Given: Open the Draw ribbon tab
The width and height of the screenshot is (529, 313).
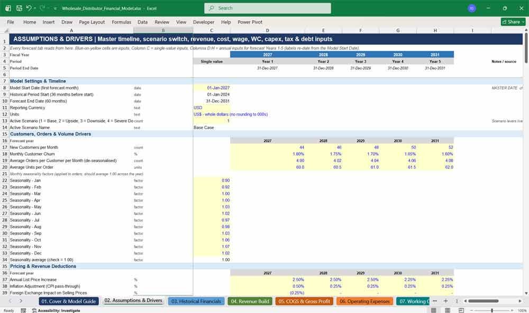Looking at the screenshot, I should coord(67,22).
